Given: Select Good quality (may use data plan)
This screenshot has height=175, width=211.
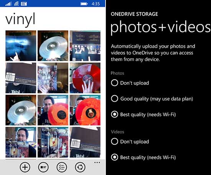Looking at the screenshot, I should [x=152, y=99].
